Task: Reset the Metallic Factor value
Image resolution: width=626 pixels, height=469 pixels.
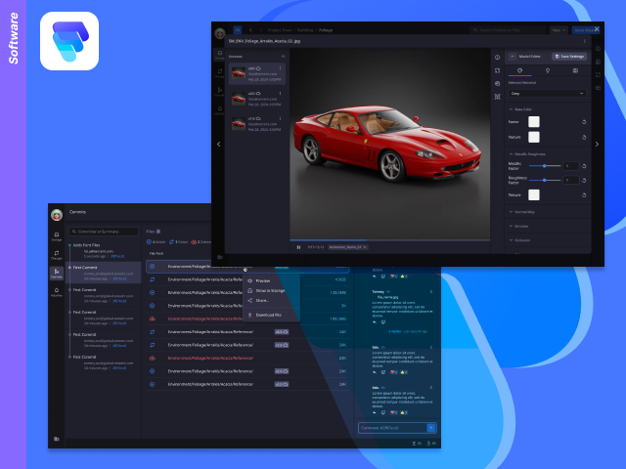Action: 584,166
